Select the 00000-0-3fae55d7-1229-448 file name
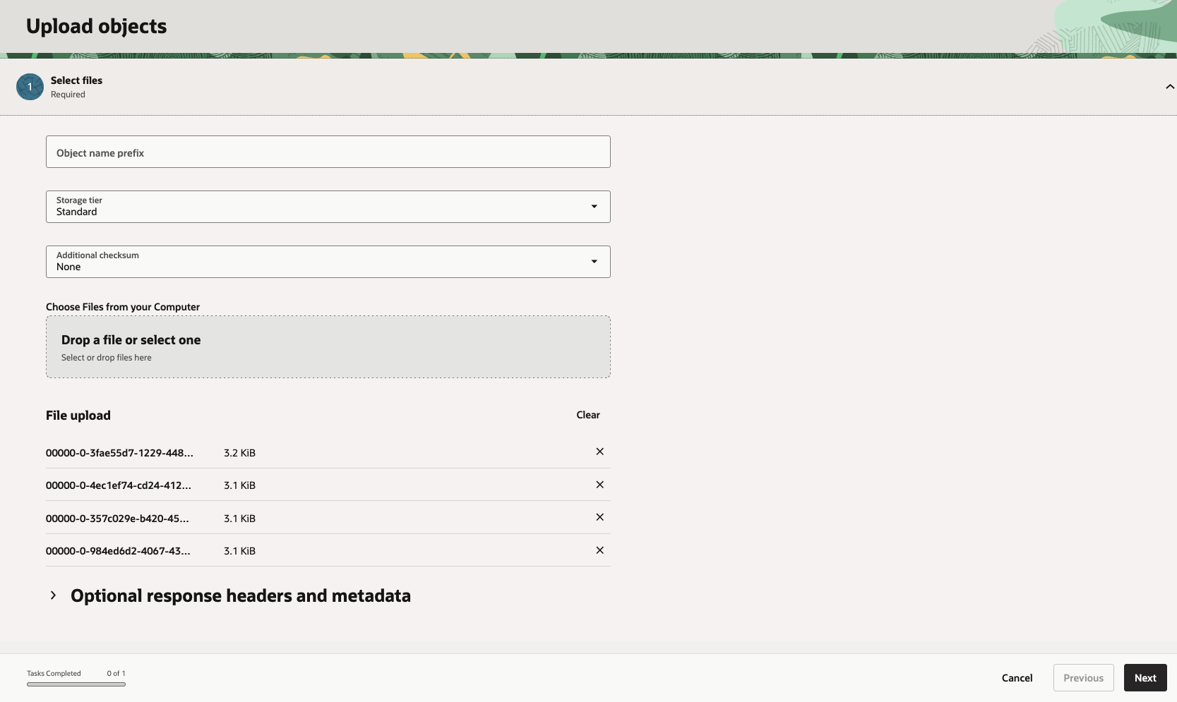The image size is (1177, 702). tap(119, 453)
